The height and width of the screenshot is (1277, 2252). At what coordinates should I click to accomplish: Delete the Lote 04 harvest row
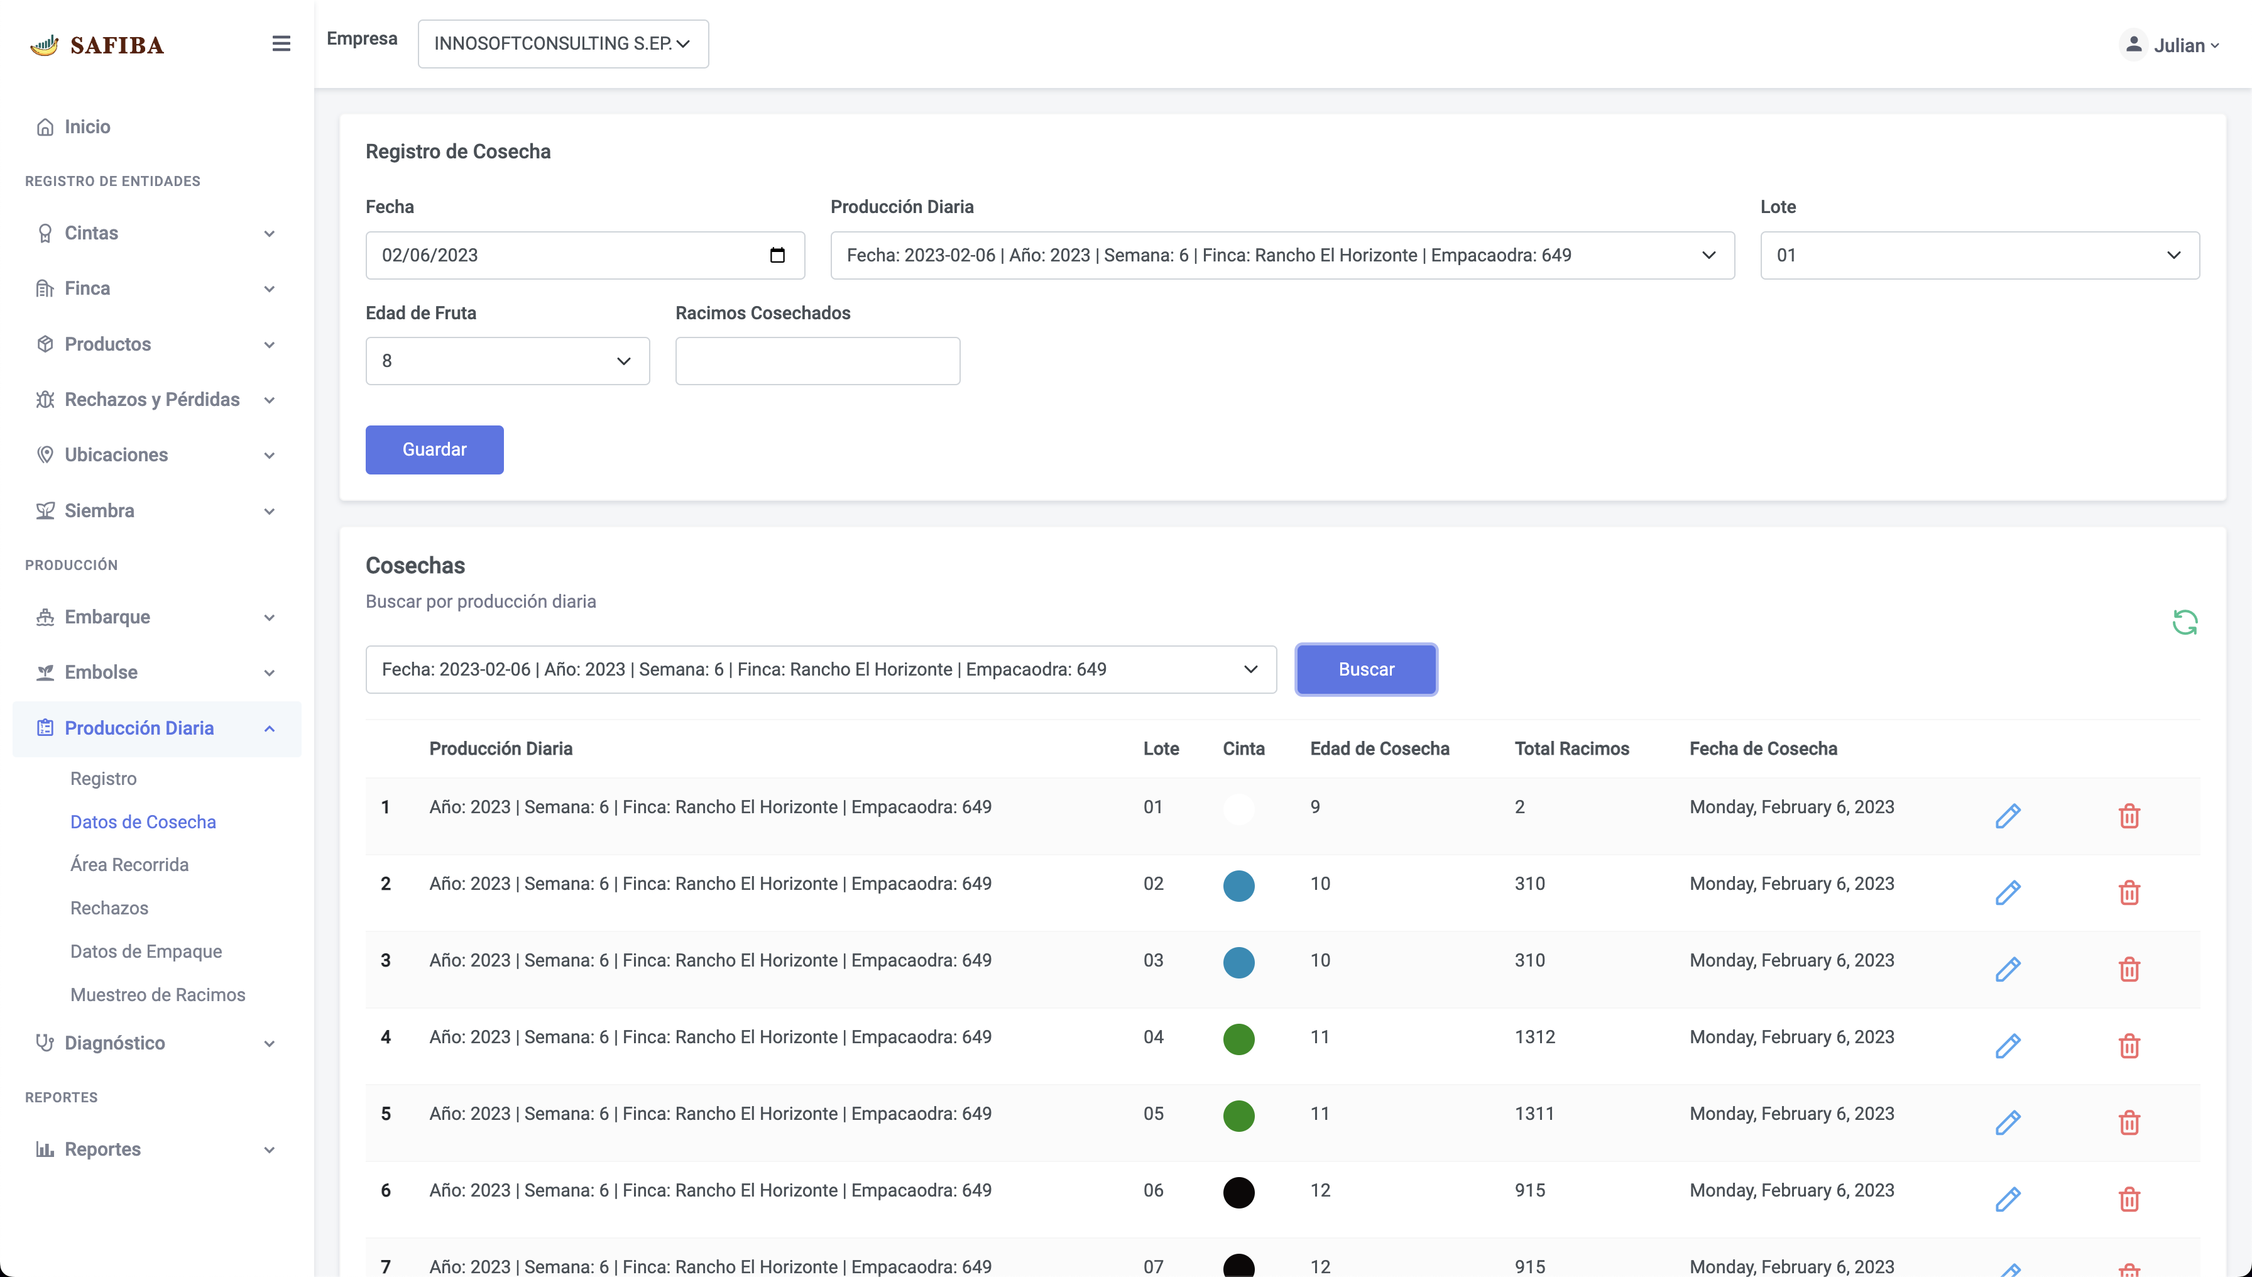click(2129, 1046)
